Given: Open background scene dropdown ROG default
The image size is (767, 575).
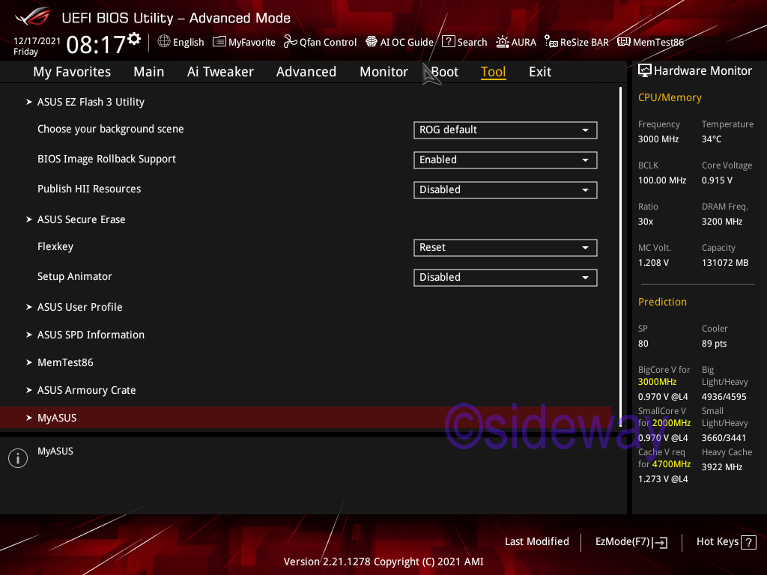Looking at the screenshot, I should click(506, 130).
